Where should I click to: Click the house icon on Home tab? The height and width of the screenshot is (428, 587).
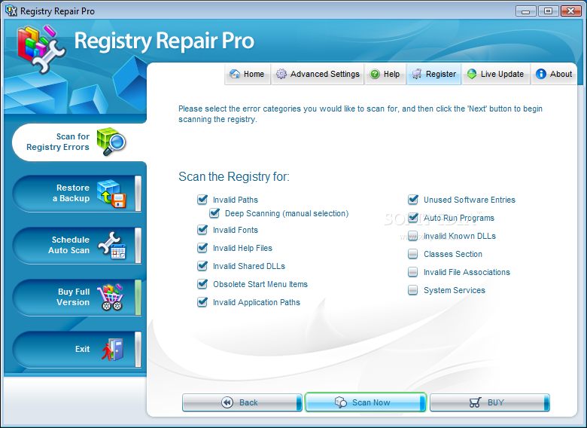coord(235,74)
